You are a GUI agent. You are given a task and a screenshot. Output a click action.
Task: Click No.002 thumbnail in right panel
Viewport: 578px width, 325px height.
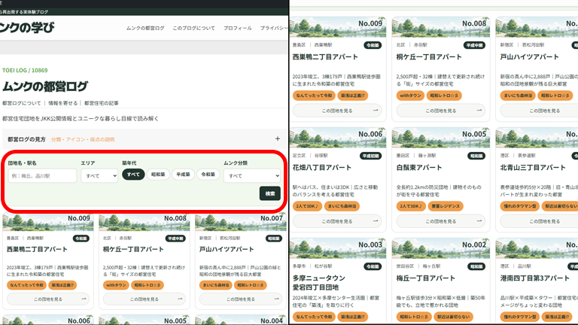(x=440, y=248)
